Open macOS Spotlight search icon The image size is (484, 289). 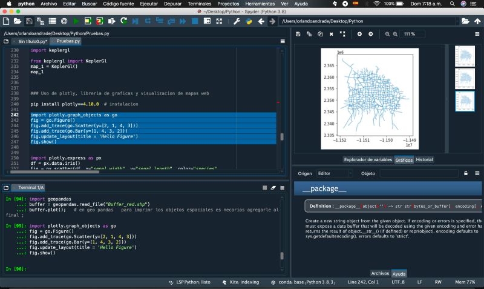tap(452, 4)
